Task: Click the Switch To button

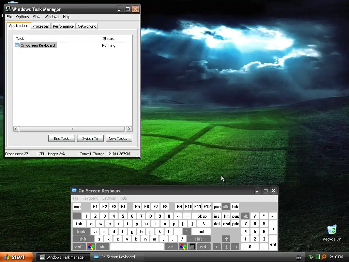Action: coord(90,139)
